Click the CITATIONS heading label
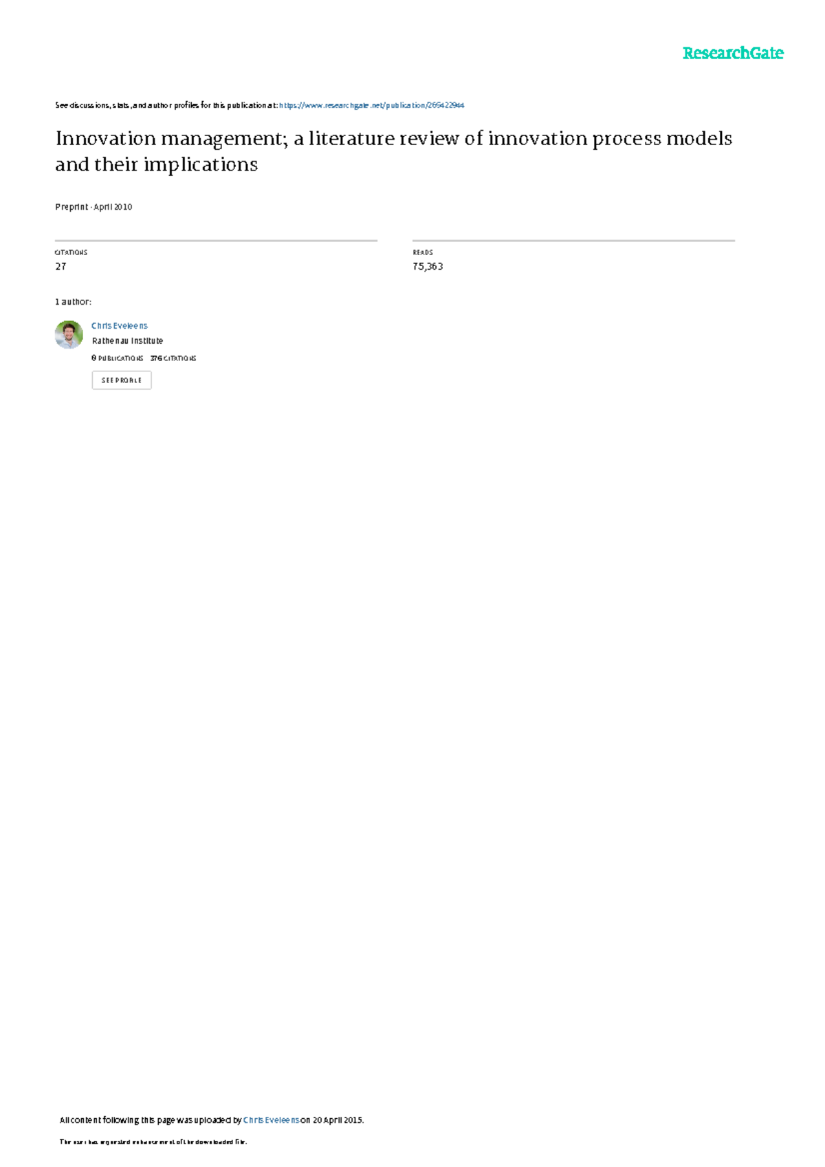 tap(71, 252)
